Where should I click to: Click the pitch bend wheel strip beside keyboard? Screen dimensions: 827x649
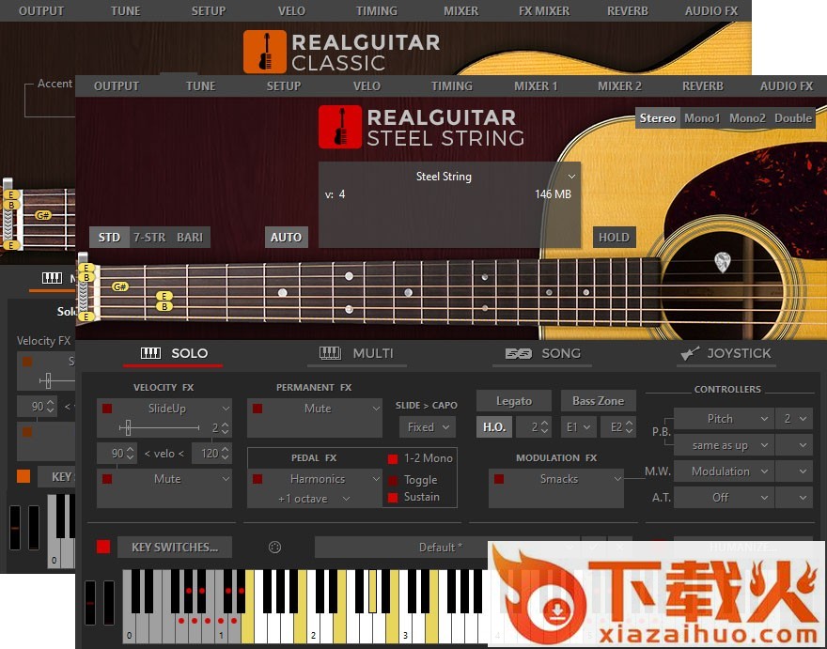pyautogui.click(x=90, y=603)
